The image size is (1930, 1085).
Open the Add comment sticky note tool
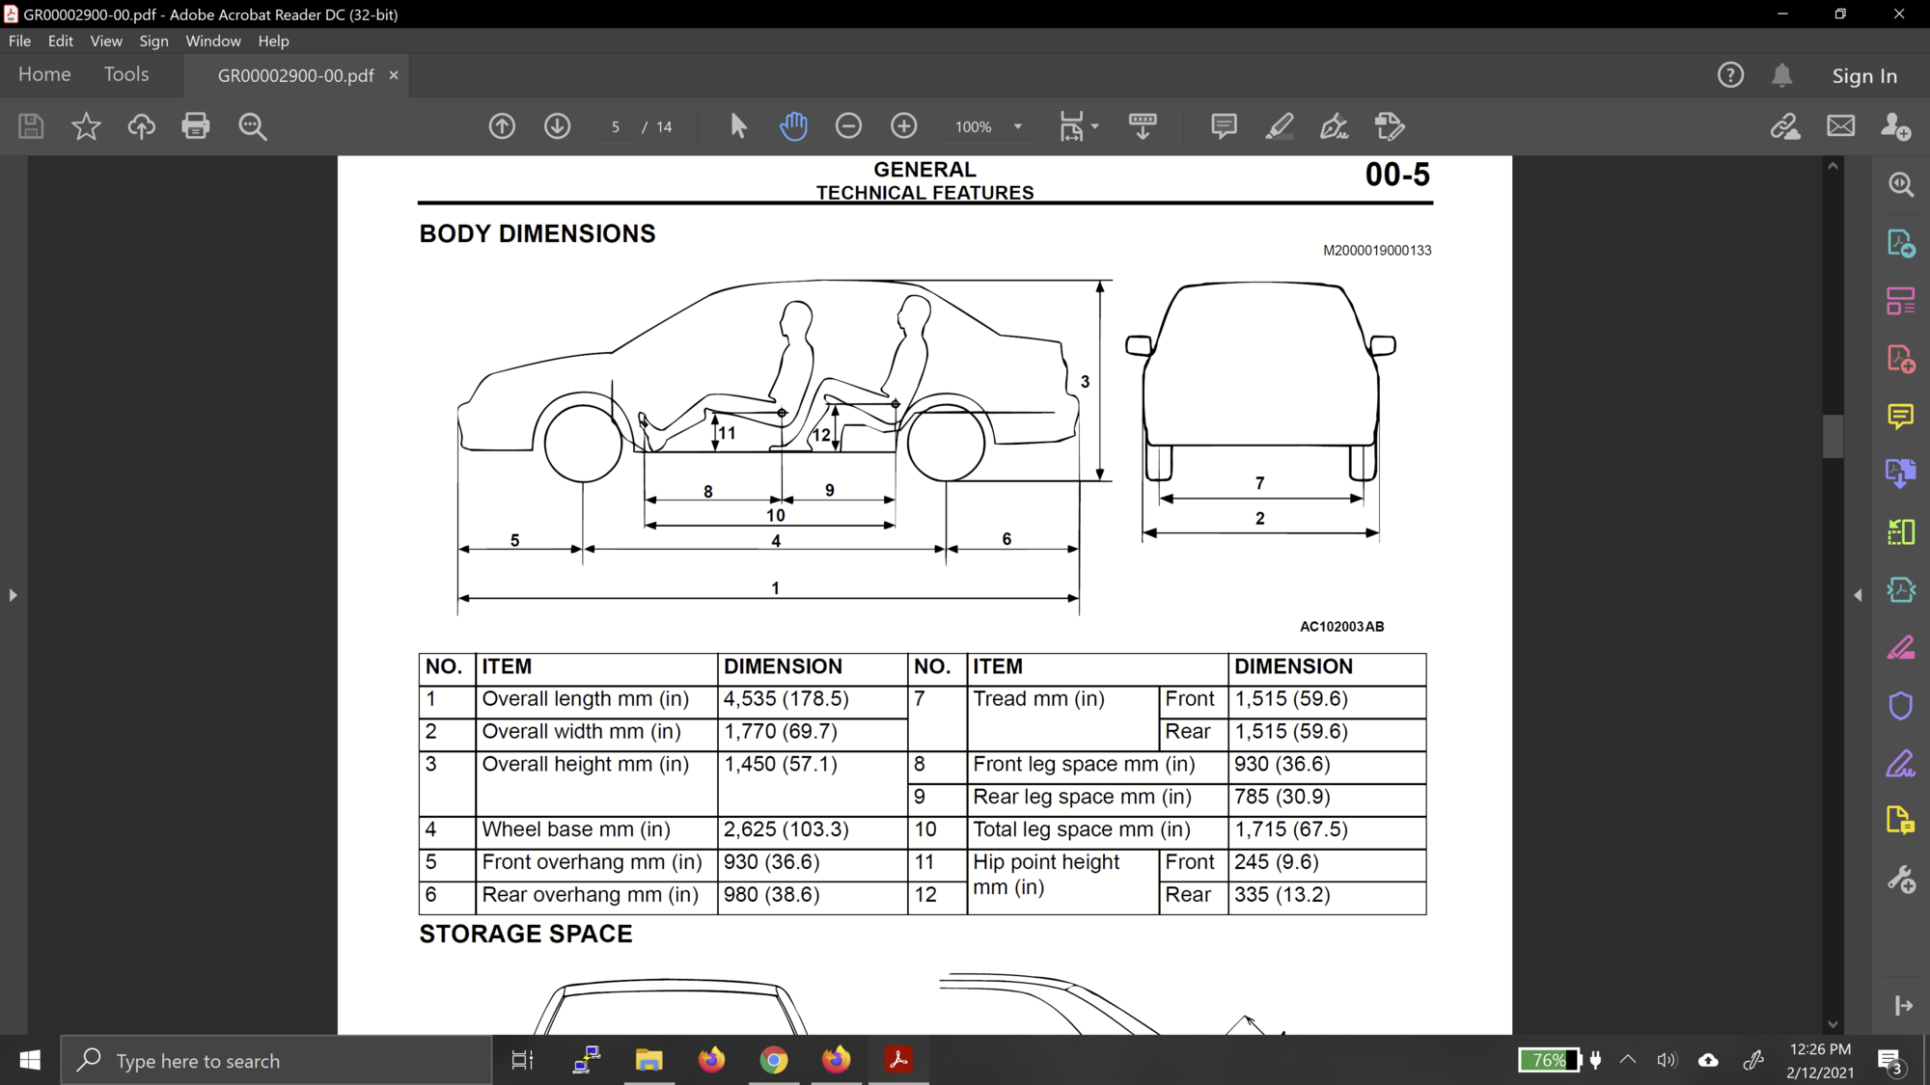click(1224, 126)
